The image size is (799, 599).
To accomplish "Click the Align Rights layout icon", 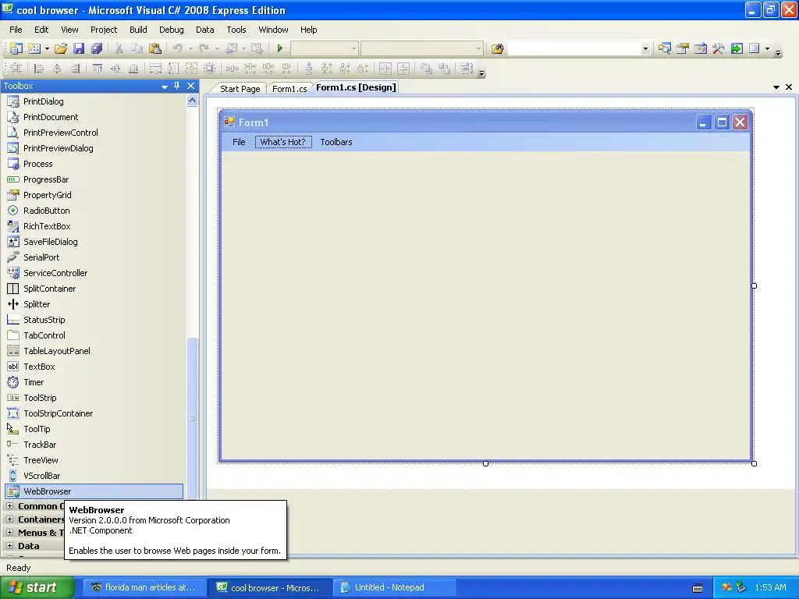I will click(75, 69).
